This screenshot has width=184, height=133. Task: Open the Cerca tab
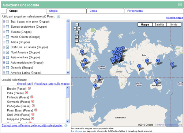pyautogui.click(x=105, y=11)
